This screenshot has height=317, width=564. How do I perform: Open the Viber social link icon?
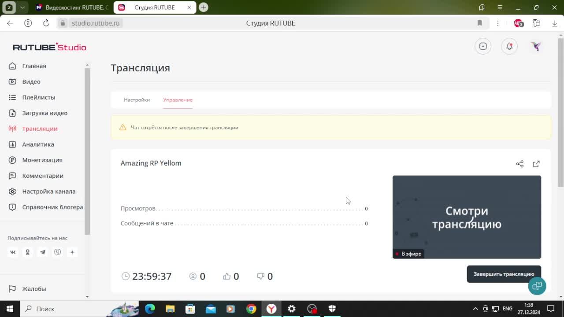pyautogui.click(x=58, y=252)
